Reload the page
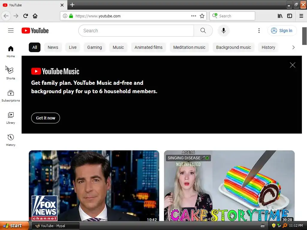Image resolution: width=307 pixels, height=230 pixels. (25, 16)
